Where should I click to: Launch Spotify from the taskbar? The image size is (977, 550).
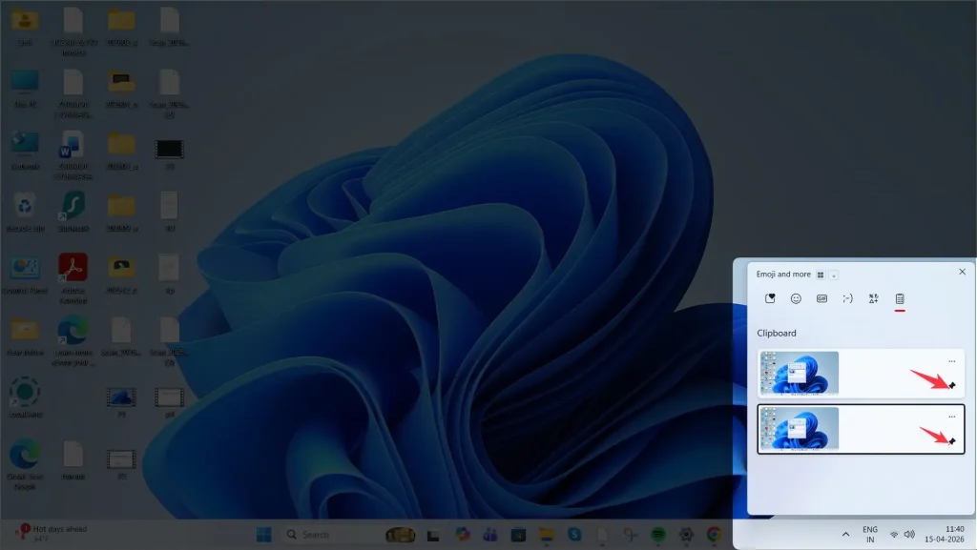tap(658, 535)
